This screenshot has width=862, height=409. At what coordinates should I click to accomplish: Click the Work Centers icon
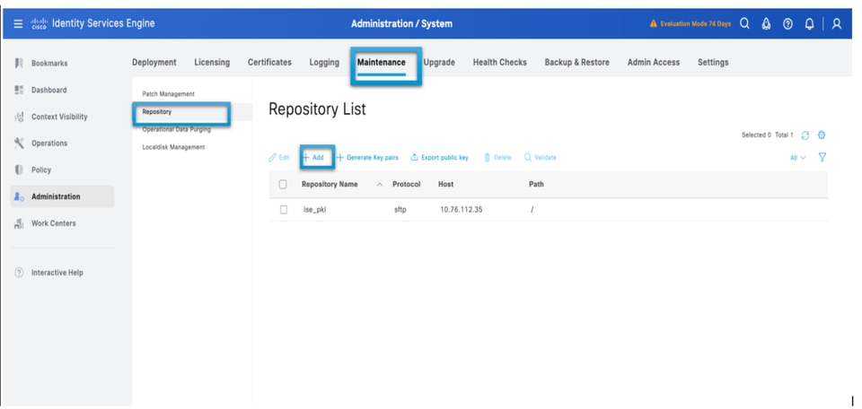click(19, 223)
